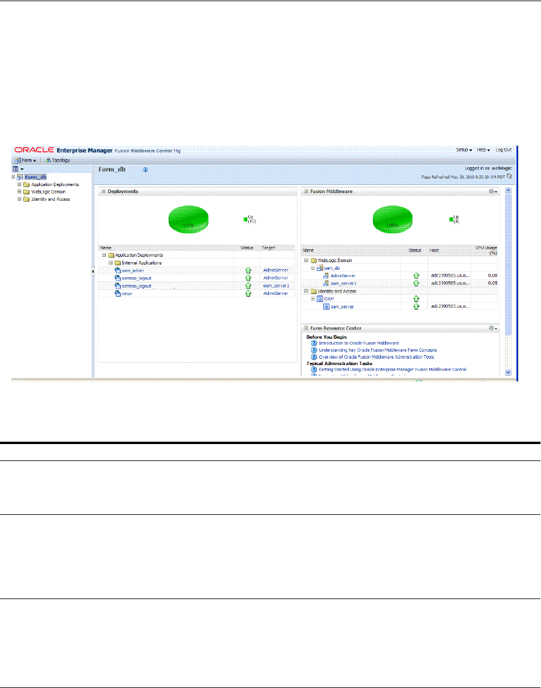Open the Farm Resource Center gear menu

493,328
